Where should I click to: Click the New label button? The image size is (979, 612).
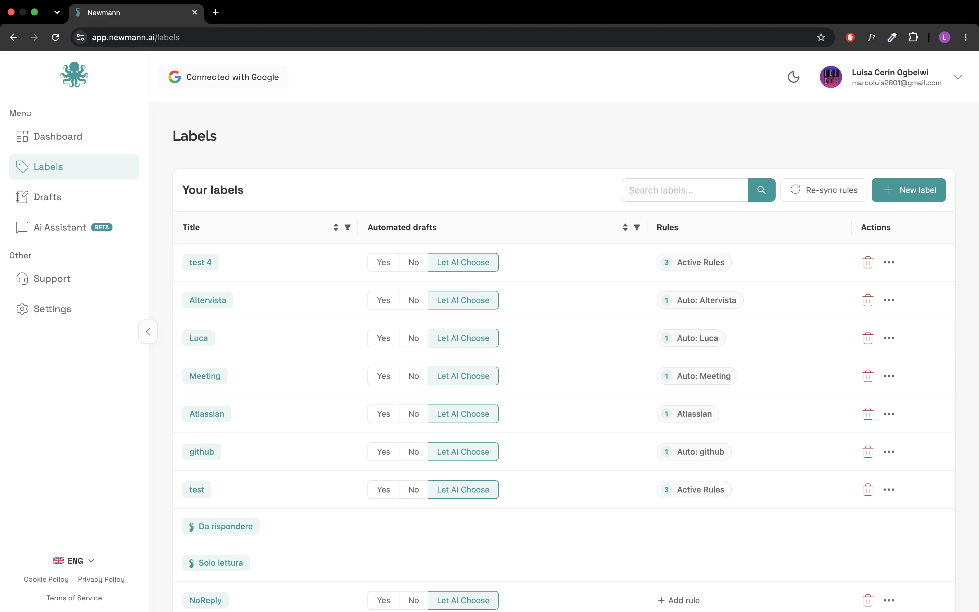(x=908, y=190)
